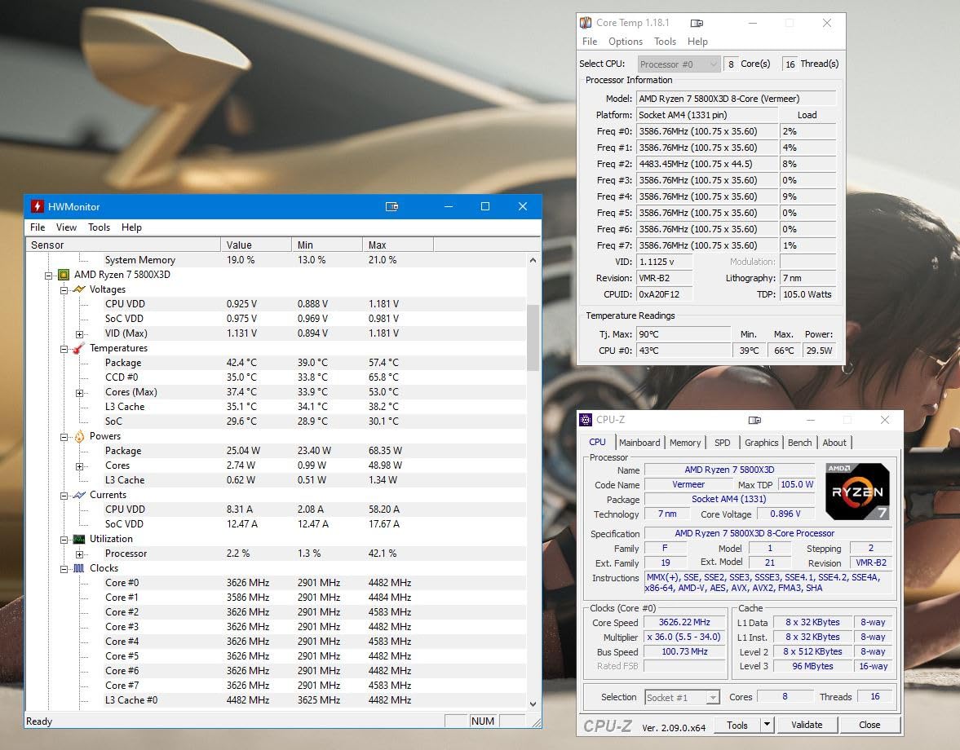Open HWMonitor Help menu
The width and height of the screenshot is (960, 750).
click(x=131, y=227)
